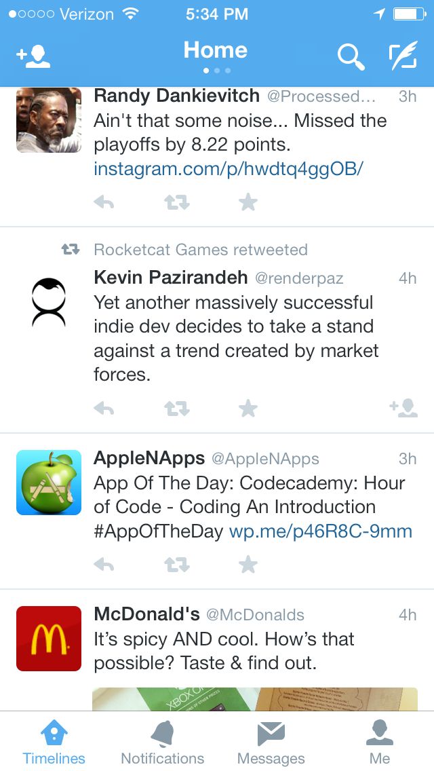The image size is (434, 771).
Task: Open the Messages tab
Action: (271, 742)
